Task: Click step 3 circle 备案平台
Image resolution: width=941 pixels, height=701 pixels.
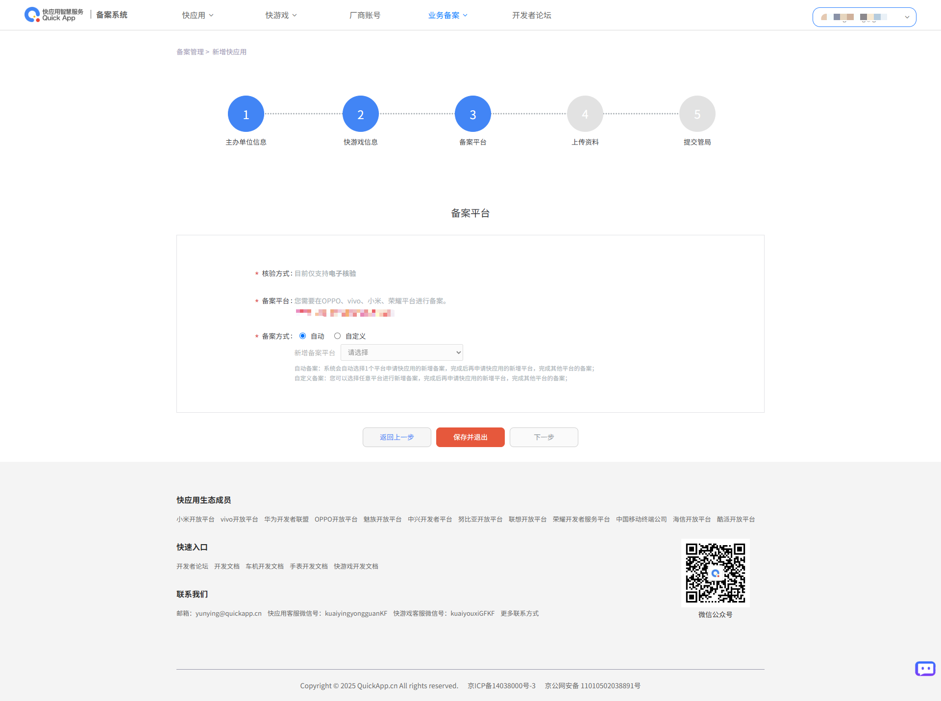Action: click(x=473, y=114)
